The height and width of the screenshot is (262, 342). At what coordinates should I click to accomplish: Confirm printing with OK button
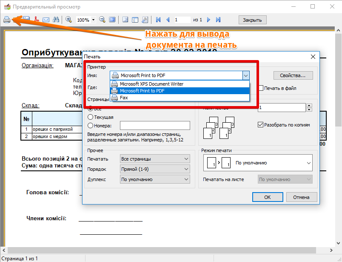click(268, 197)
